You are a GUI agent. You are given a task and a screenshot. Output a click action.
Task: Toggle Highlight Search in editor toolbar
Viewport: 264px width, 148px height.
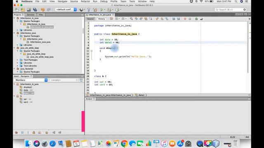click(146, 19)
